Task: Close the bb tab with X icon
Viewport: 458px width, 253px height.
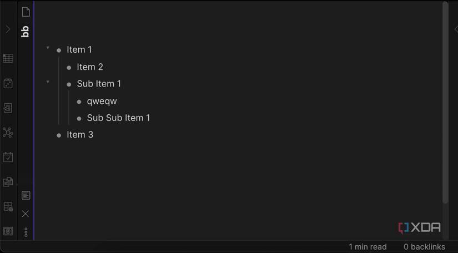Action: pyautogui.click(x=26, y=214)
